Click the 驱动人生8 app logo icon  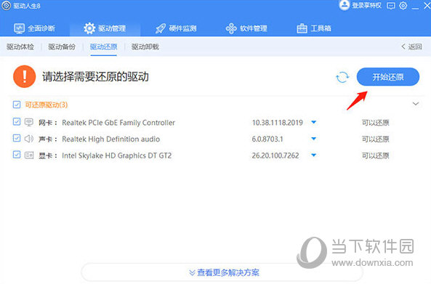[x=6, y=5]
